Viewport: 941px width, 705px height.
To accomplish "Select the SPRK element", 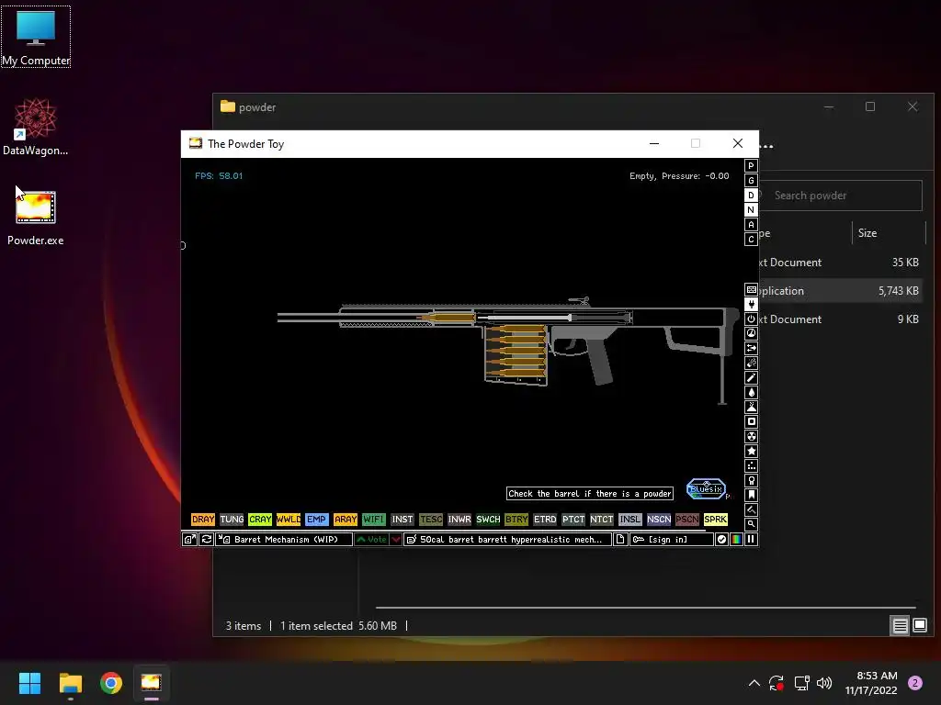I will point(716,520).
